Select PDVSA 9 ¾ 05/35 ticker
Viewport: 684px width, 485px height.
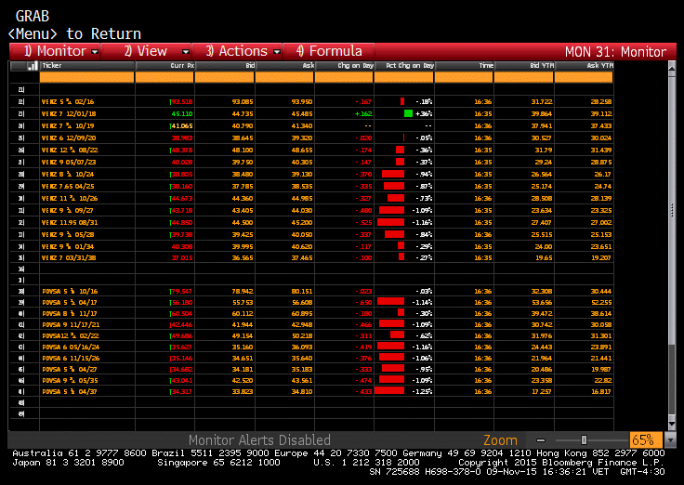tap(70, 380)
